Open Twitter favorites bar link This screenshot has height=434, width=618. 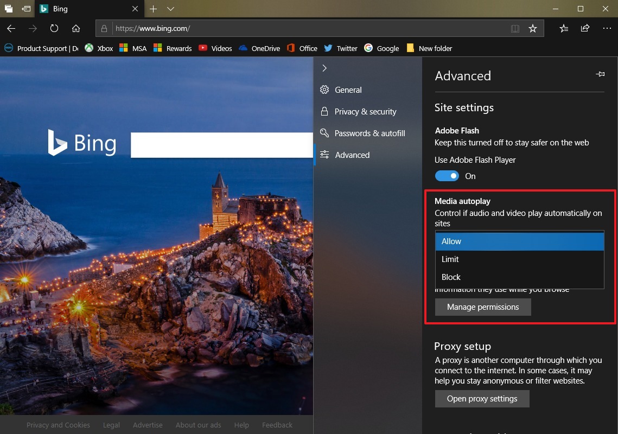(x=341, y=48)
